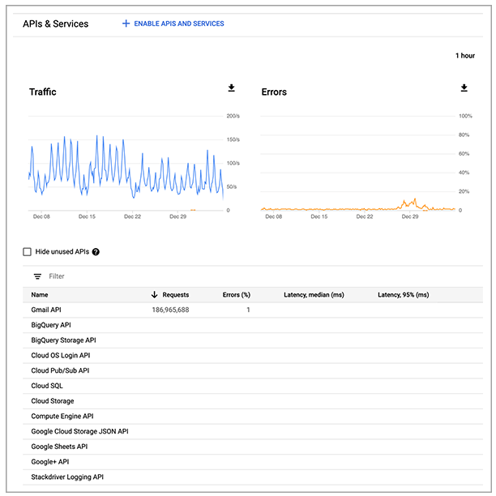Open Stackdriver Logging API
The width and height of the screenshot is (496, 496).
(67, 477)
